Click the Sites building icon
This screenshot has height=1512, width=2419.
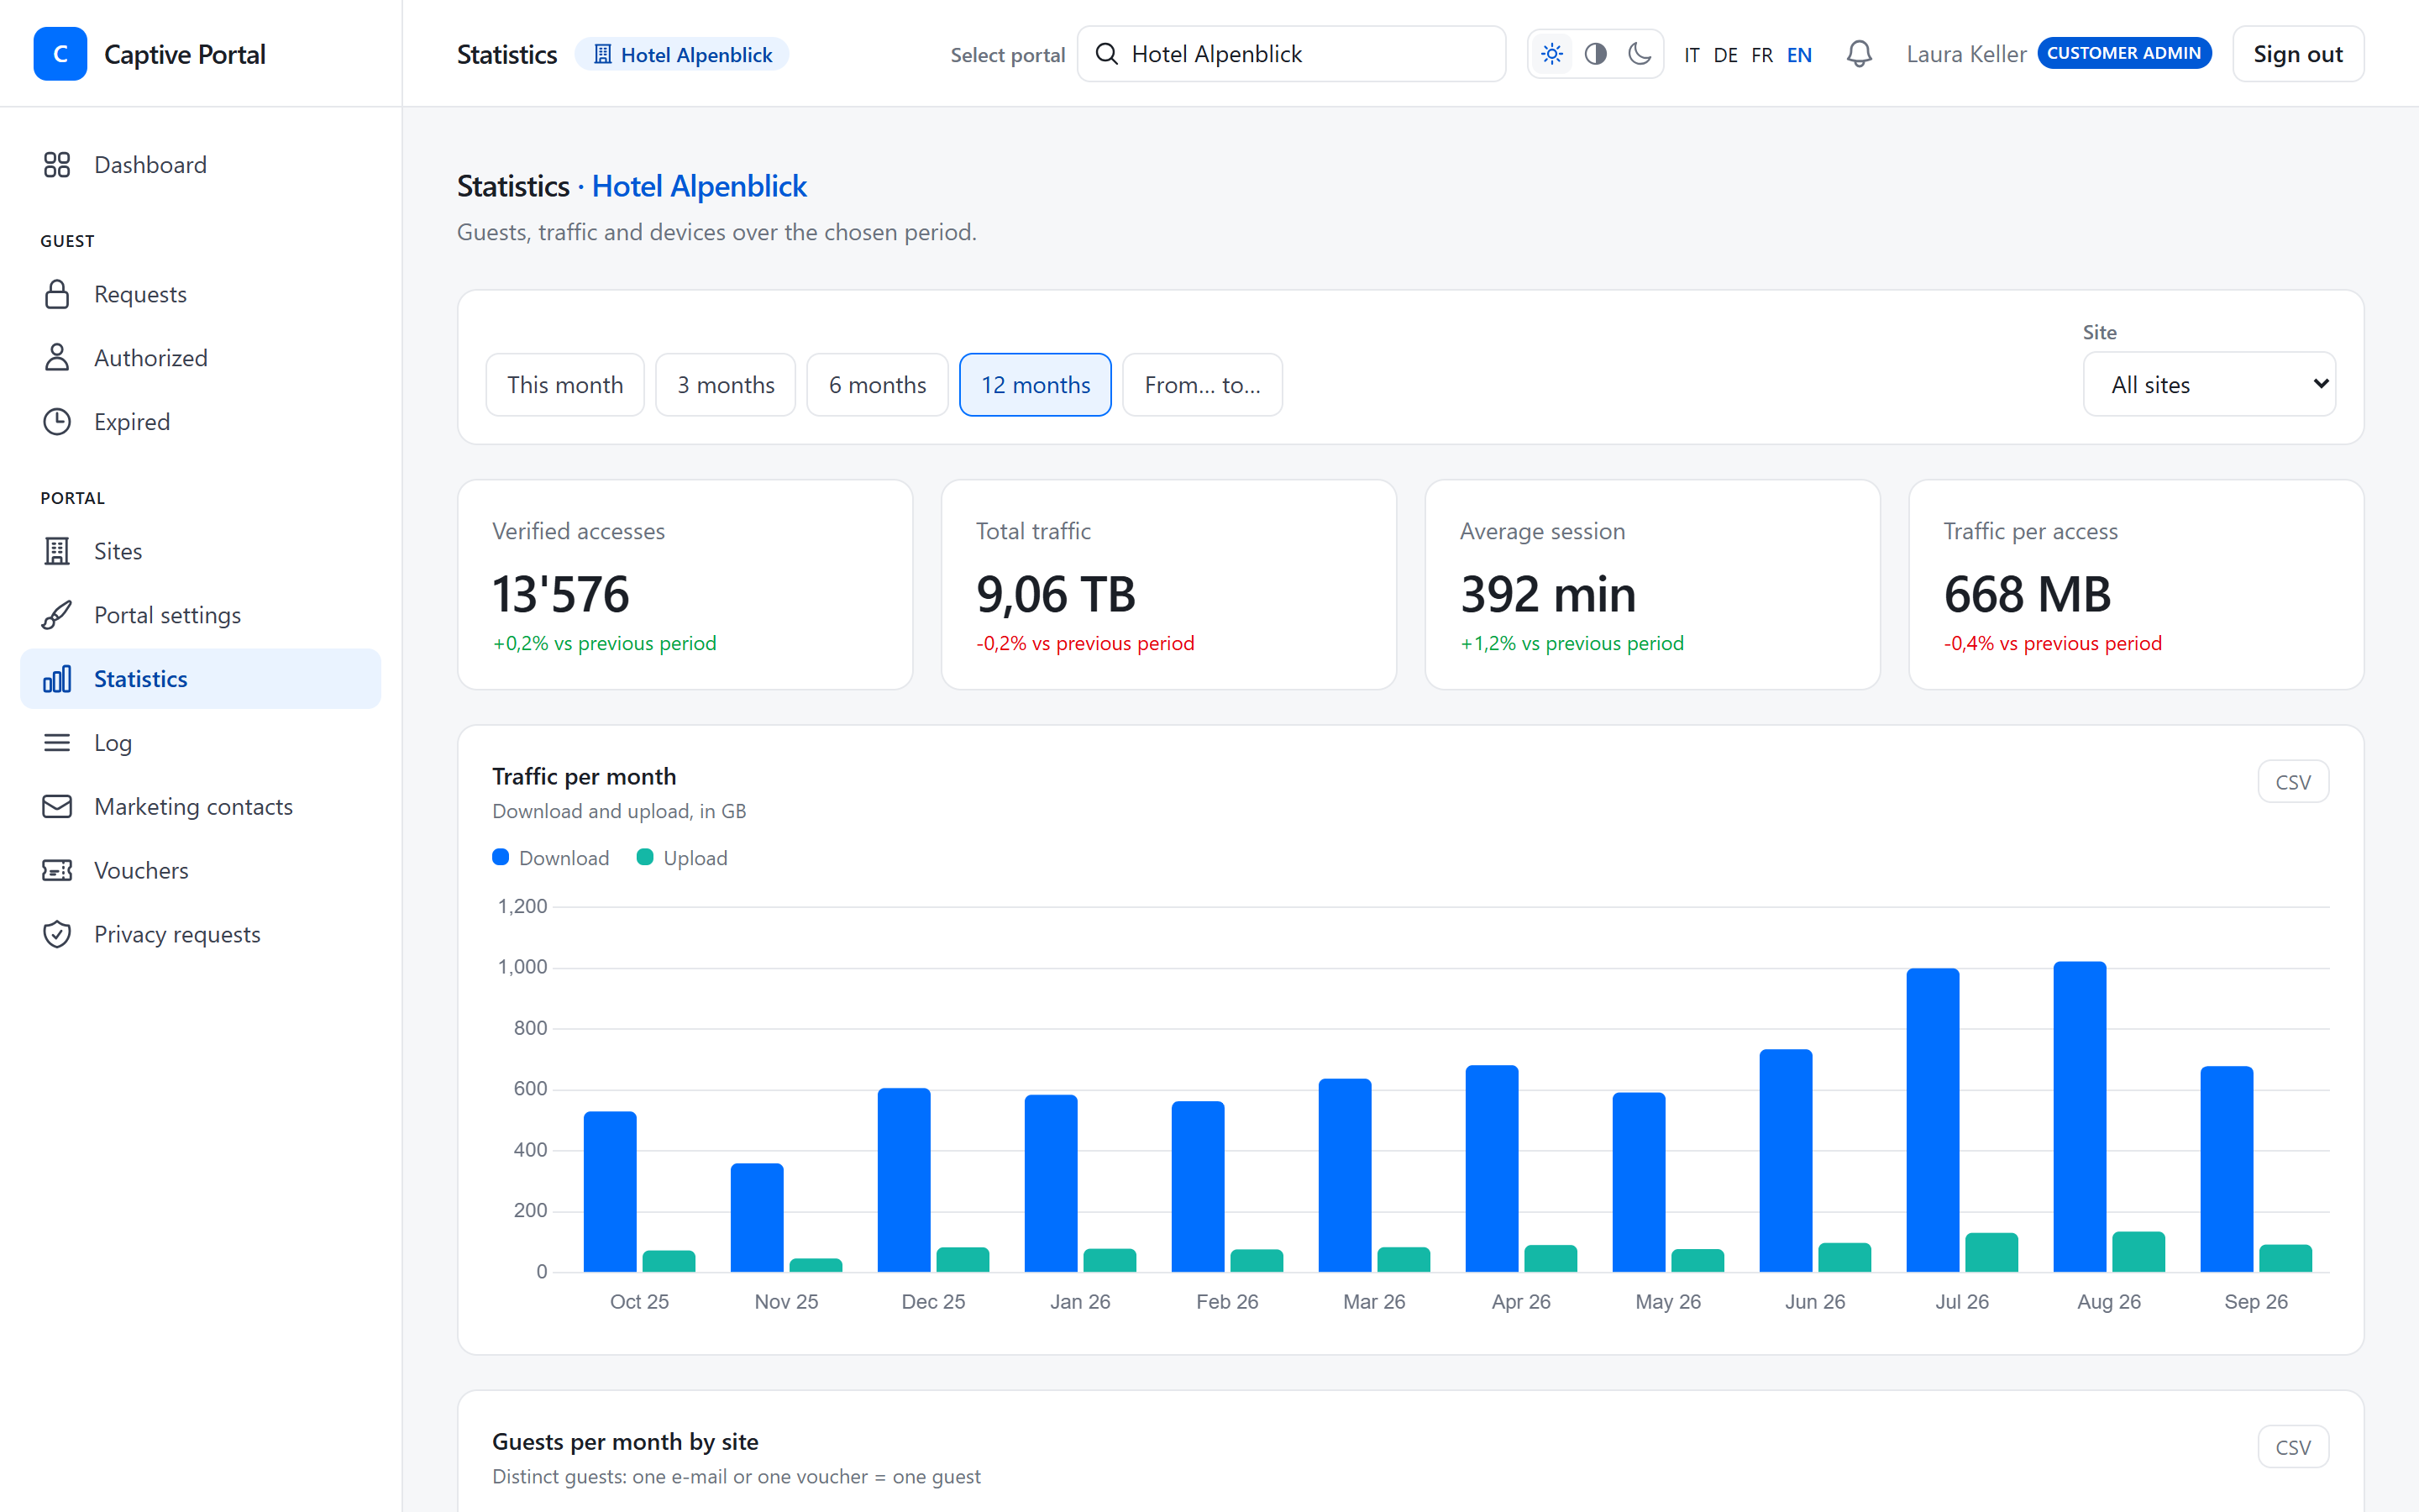coord(57,551)
